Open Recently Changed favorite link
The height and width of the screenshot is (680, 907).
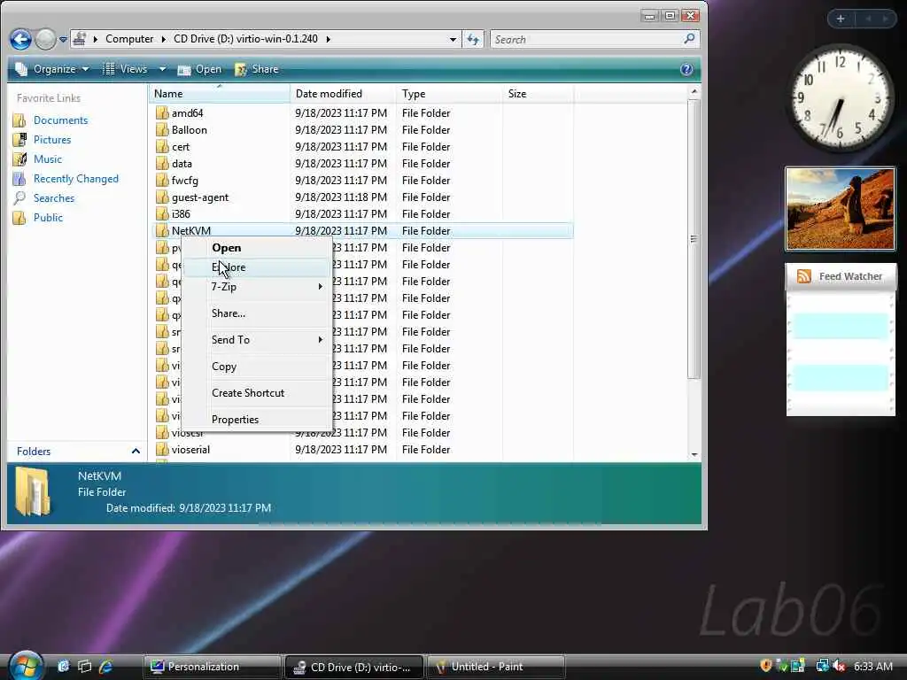click(76, 179)
